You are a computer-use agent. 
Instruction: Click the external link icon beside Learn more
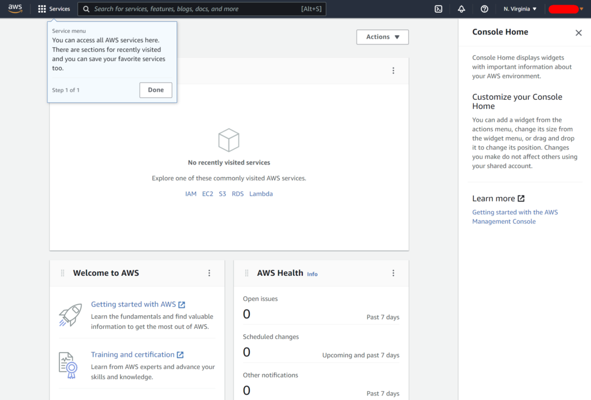(x=521, y=199)
